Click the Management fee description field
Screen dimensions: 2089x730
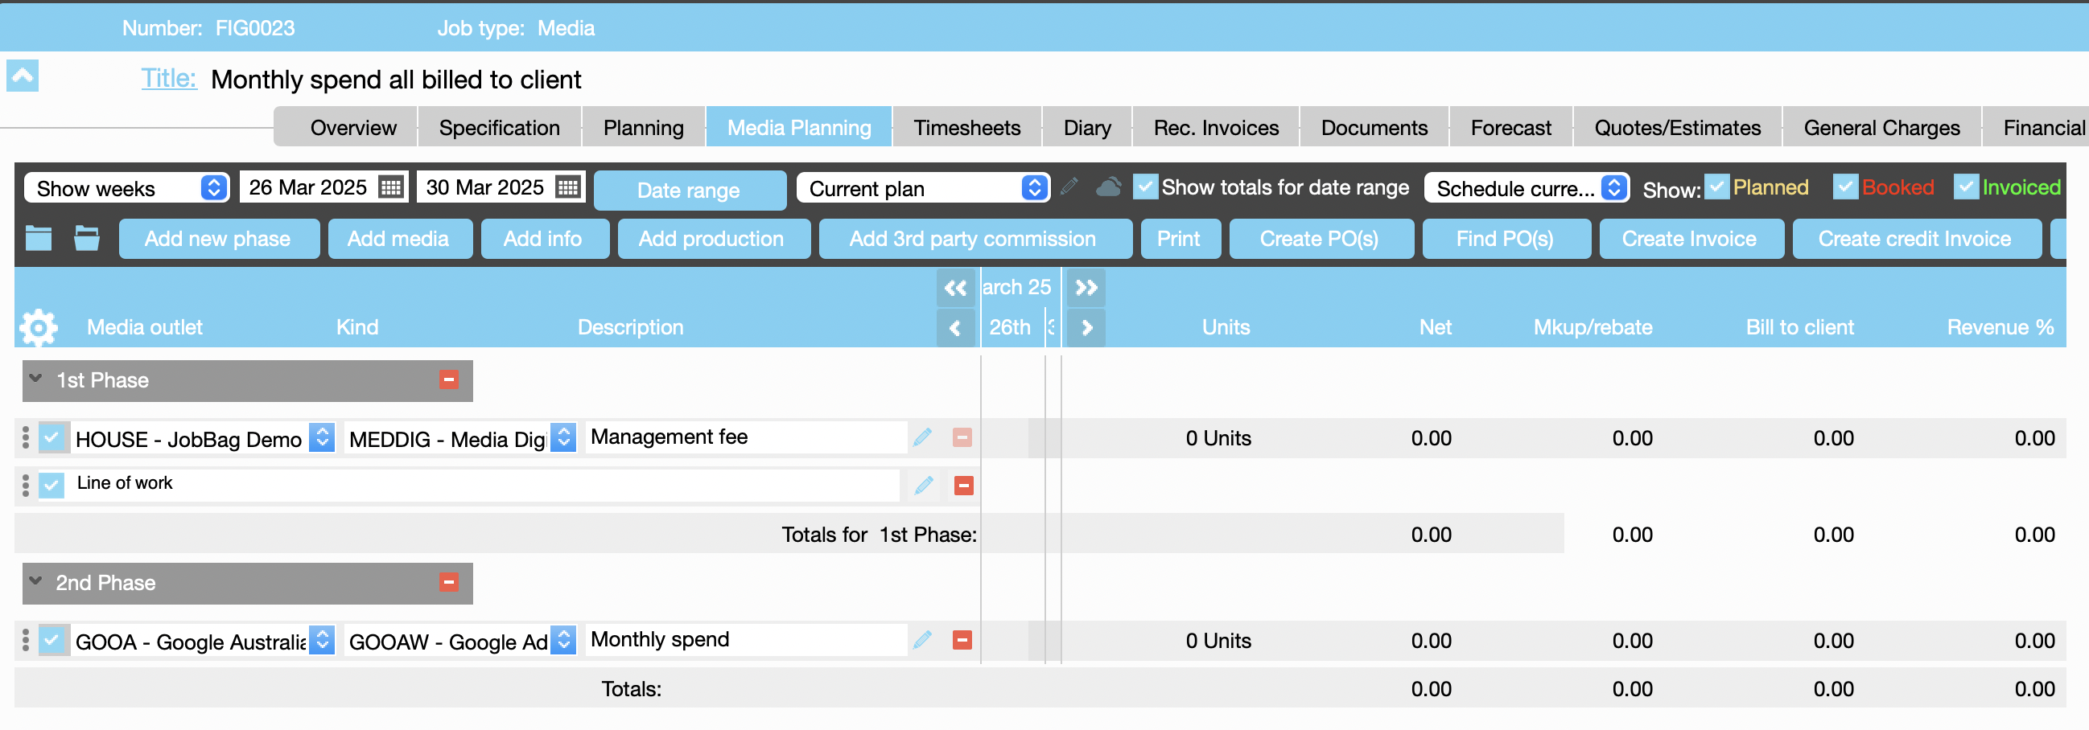(745, 437)
